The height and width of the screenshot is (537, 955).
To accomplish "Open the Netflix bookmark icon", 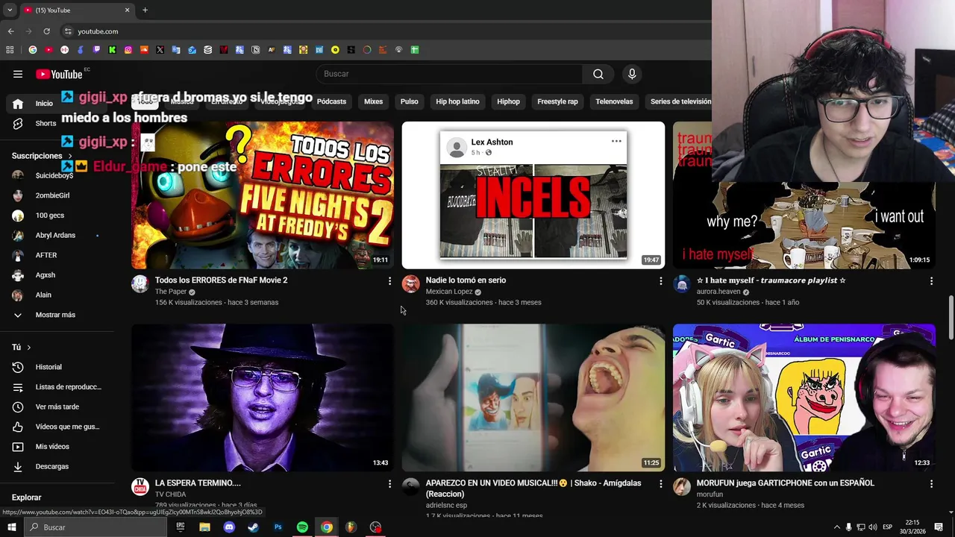I will [x=224, y=50].
